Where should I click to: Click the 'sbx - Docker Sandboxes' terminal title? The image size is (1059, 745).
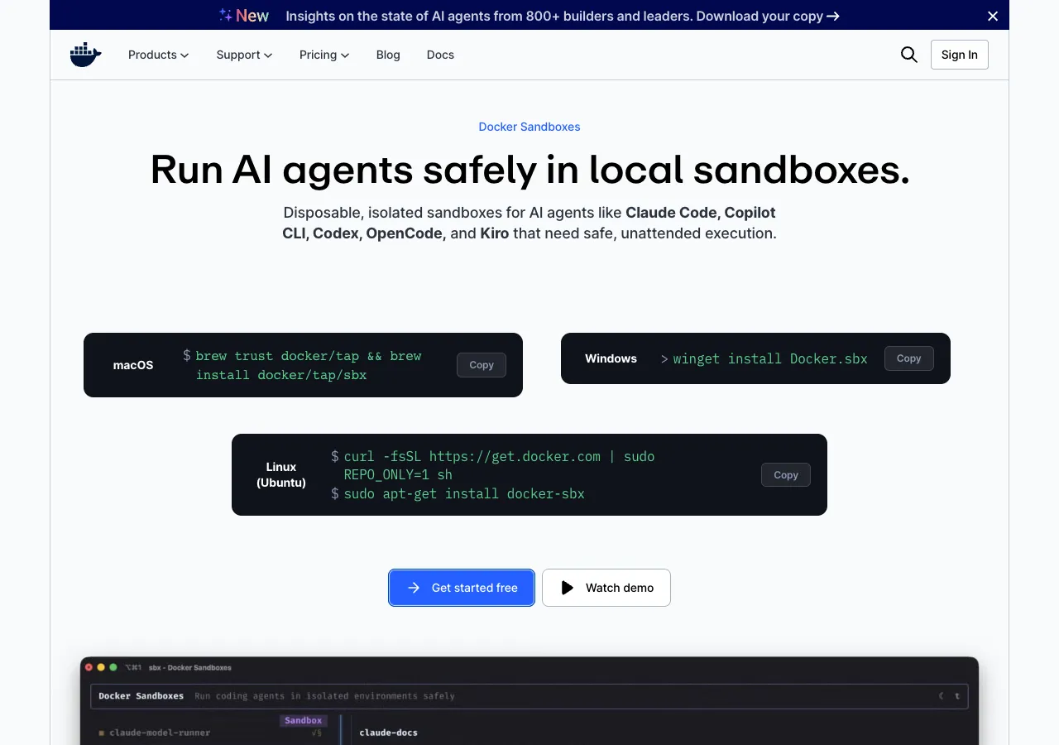tap(190, 667)
